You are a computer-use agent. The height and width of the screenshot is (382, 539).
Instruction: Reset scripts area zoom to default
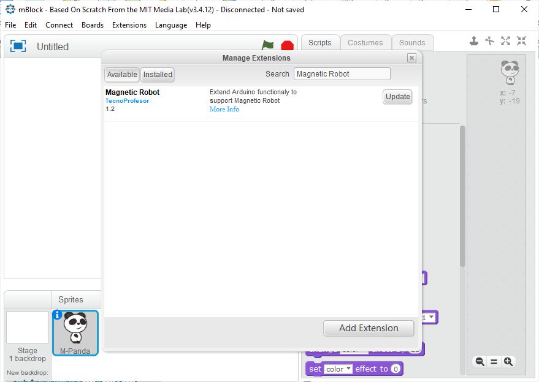point(494,361)
